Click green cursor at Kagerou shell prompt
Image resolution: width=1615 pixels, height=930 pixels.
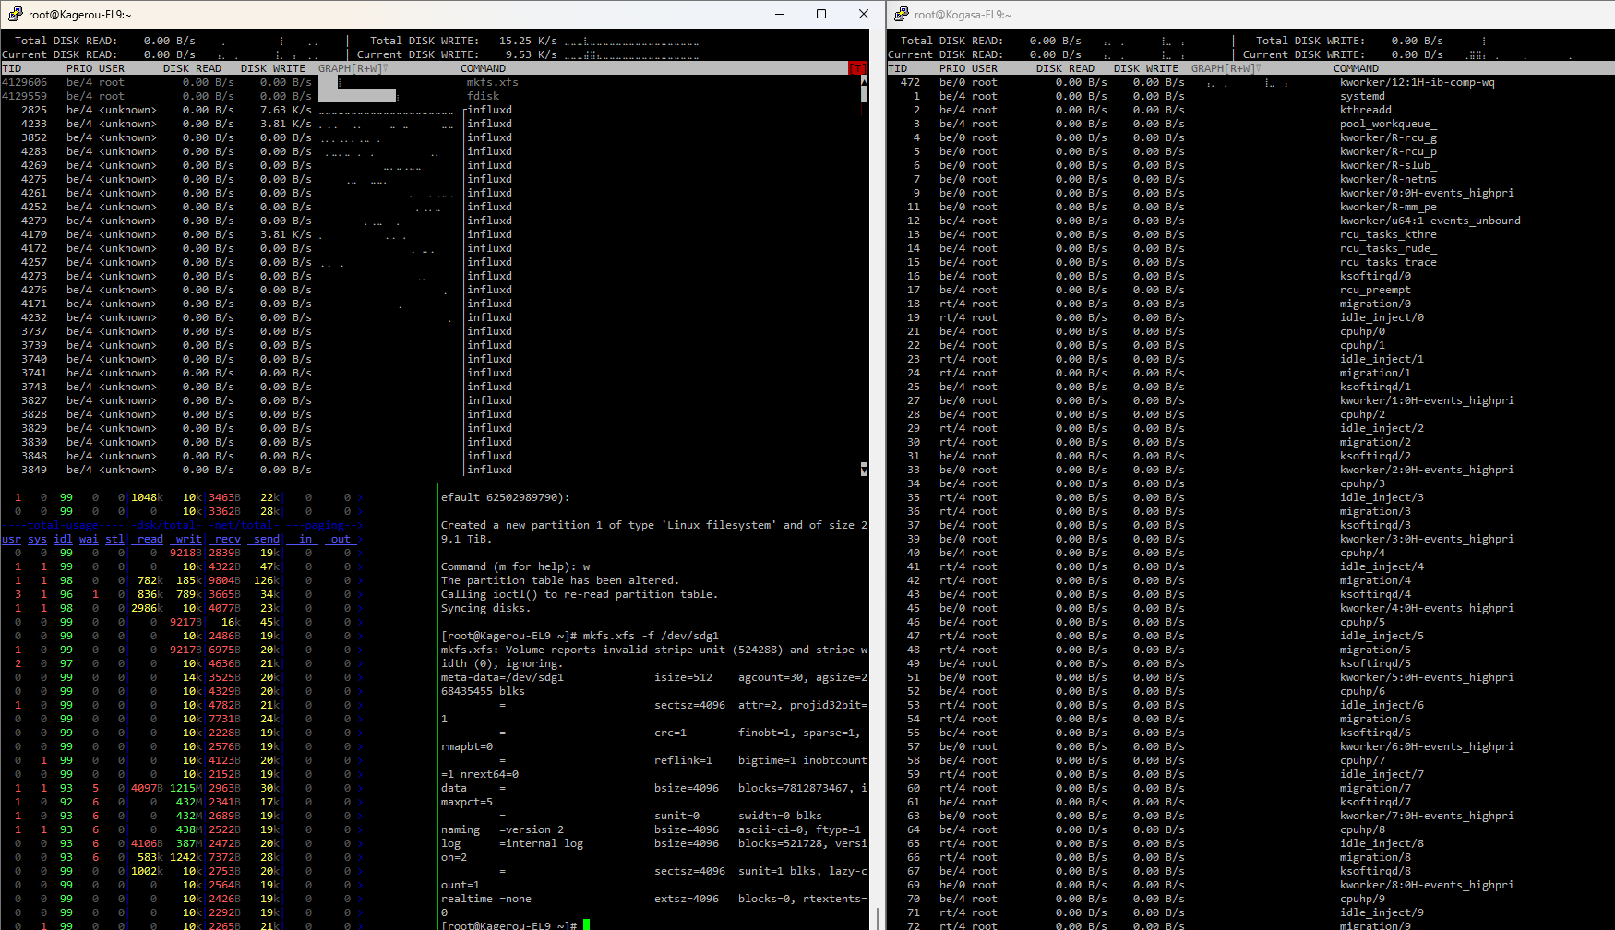click(586, 924)
